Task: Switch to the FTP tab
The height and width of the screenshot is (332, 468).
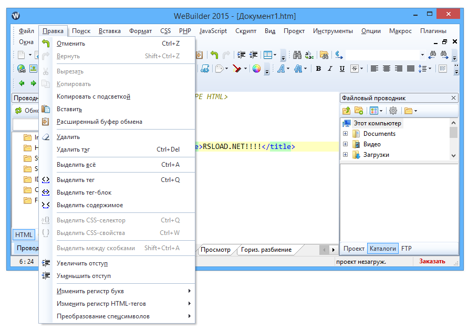Action: click(407, 249)
